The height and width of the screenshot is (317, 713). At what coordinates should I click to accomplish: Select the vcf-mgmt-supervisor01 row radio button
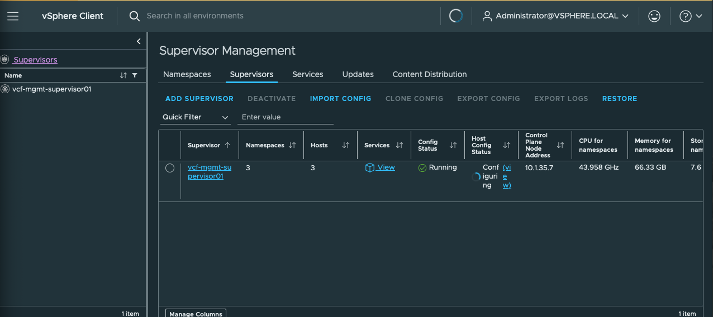click(170, 168)
